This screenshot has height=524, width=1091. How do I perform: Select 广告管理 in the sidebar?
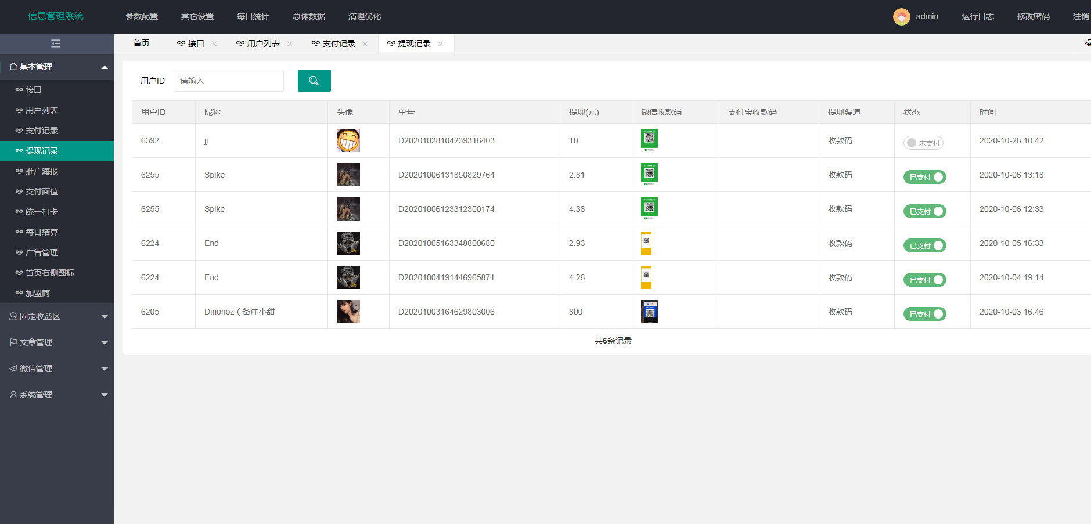(x=57, y=252)
